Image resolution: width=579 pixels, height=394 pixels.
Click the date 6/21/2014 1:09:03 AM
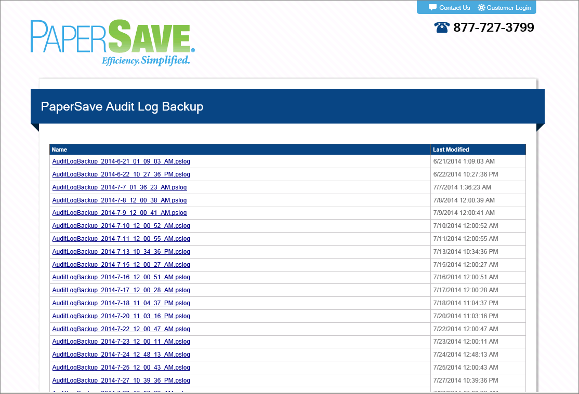click(x=464, y=161)
